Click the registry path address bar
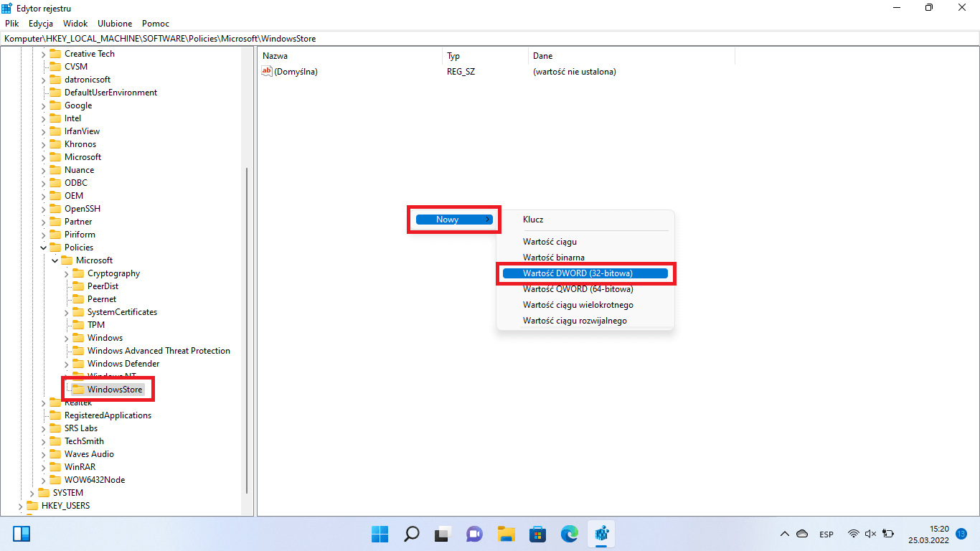This screenshot has height=551, width=980. 490,38
